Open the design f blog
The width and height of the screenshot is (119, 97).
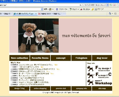point(20,88)
